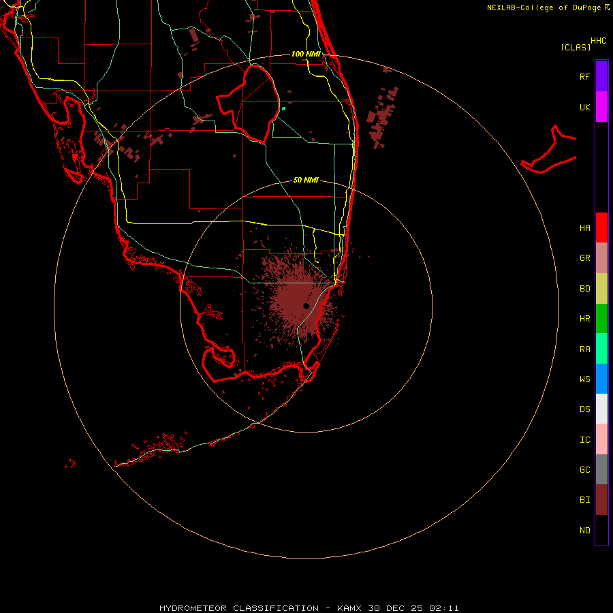The image size is (613, 613).
Task: Click the GR legend label
Action: point(584,257)
